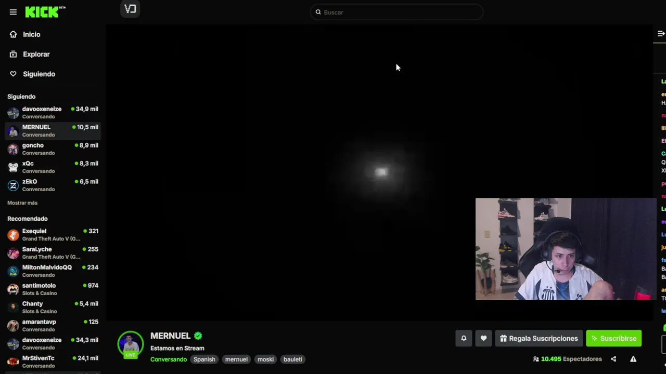Open zEkO's channel
Screen dimensions: 666x374
[53, 185]
